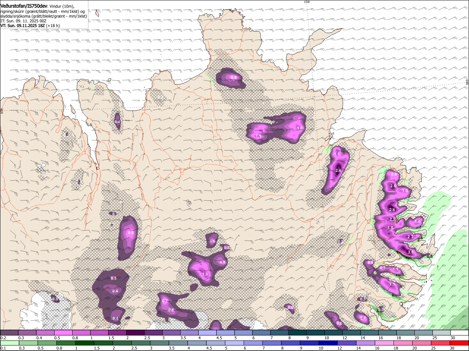The width and height of the screenshot is (469, 351).
Task: Choose the pale periwinkle swatch above upper-scale 4
Action: click(207, 333)
